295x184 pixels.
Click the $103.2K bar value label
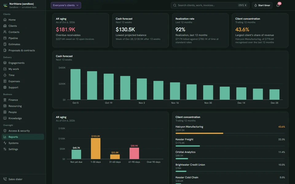coord(96,136)
